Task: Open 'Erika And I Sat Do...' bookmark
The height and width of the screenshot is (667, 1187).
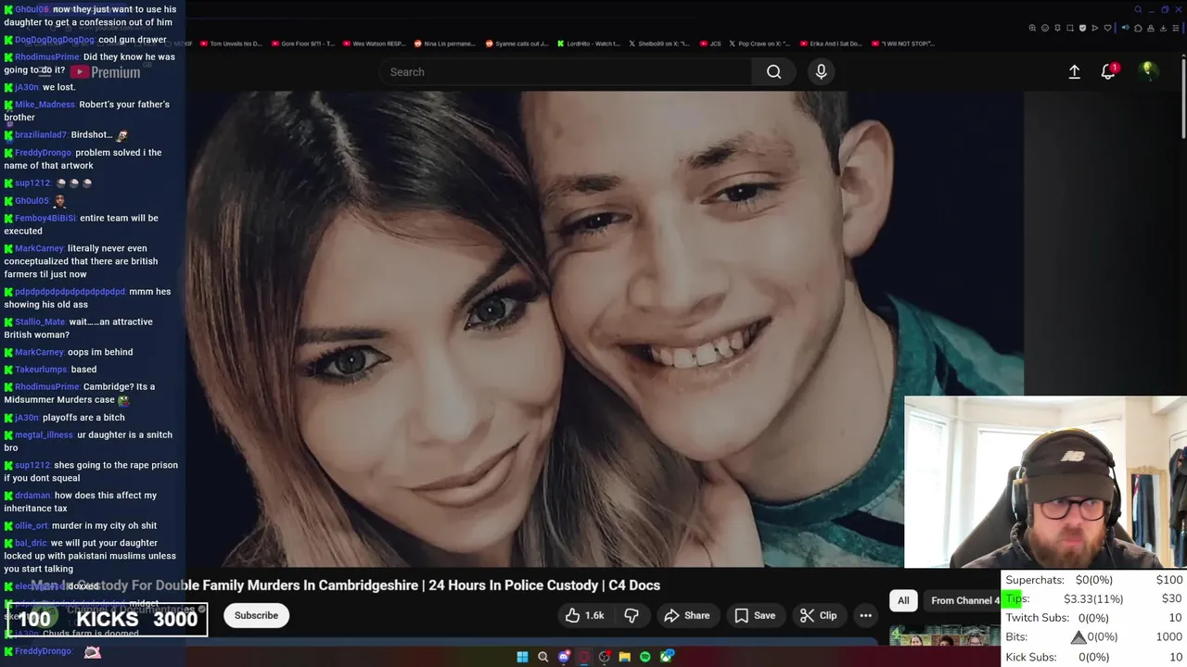Action: click(x=830, y=44)
